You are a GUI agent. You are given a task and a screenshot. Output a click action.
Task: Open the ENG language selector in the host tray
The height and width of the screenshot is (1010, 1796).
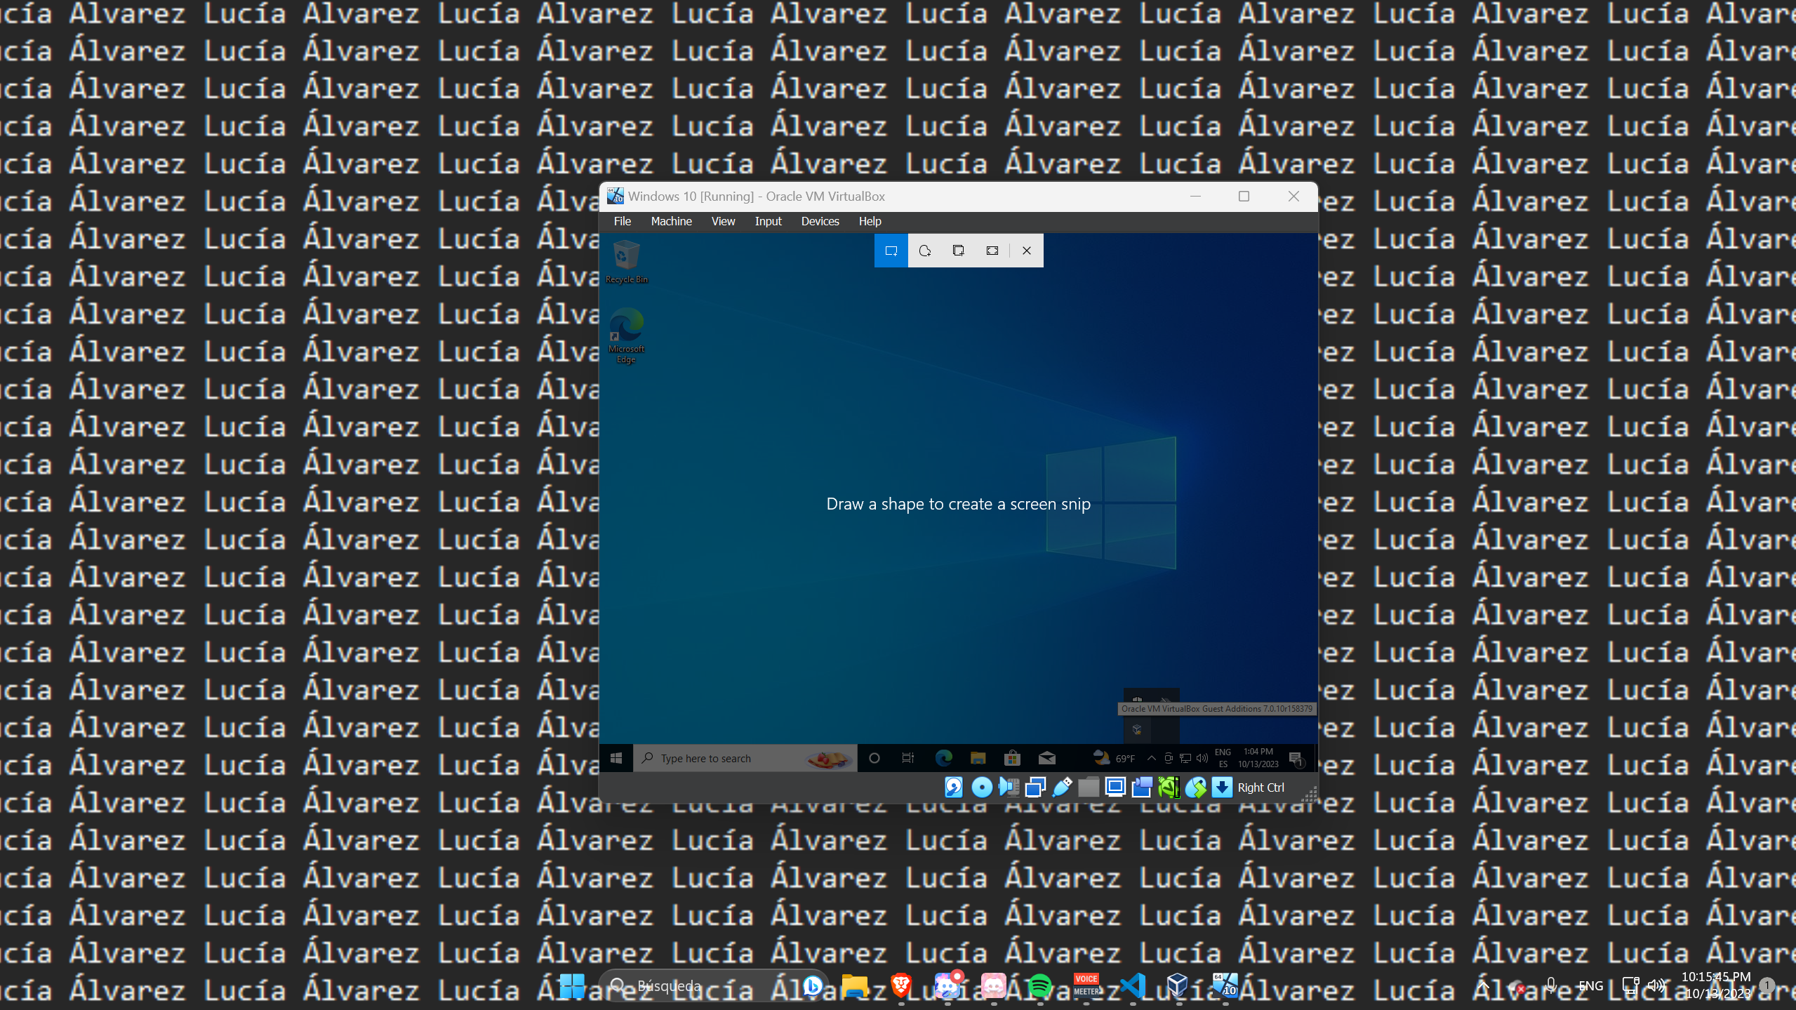coord(1590,985)
